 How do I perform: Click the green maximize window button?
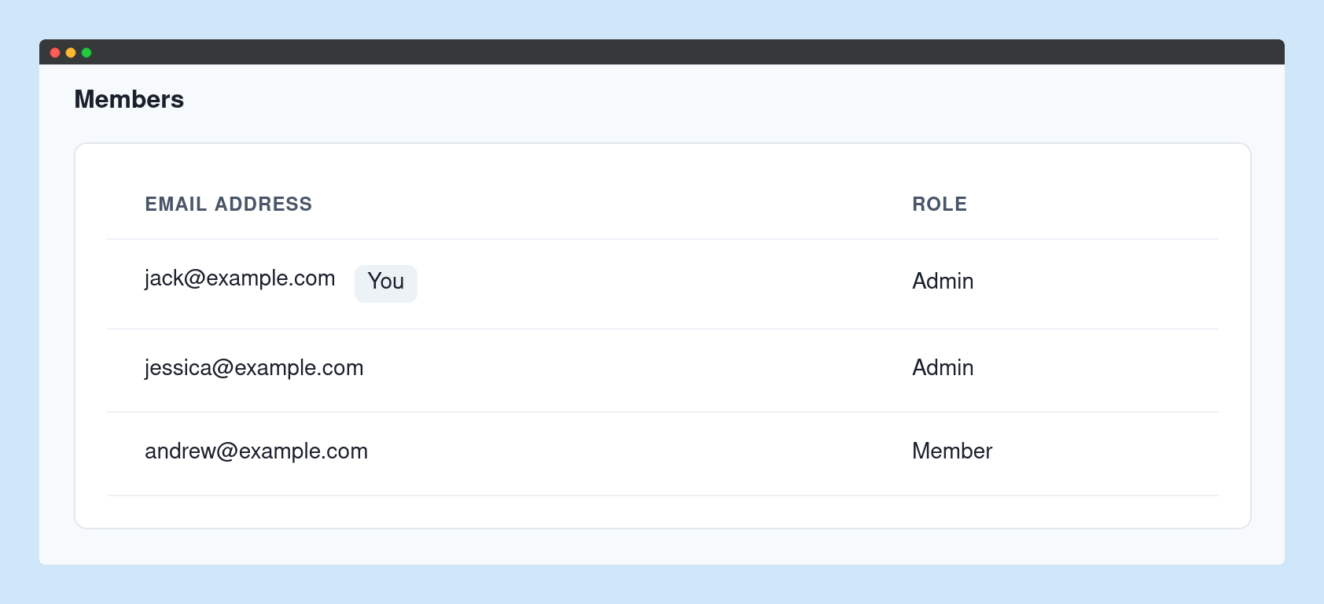[x=86, y=53]
